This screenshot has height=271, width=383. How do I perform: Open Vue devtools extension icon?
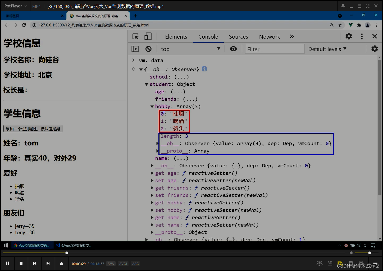350,25
